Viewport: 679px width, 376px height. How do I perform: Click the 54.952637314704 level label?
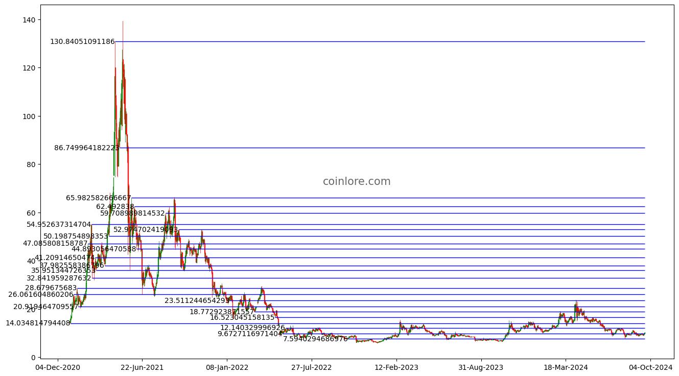point(59,224)
